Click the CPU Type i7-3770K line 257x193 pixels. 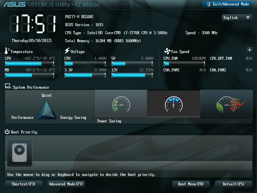pyautogui.click(x=116, y=33)
